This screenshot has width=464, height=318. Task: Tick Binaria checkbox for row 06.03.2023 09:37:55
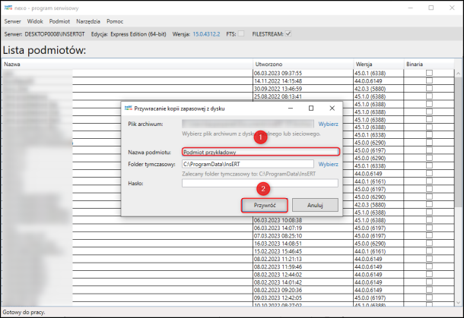click(429, 73)
